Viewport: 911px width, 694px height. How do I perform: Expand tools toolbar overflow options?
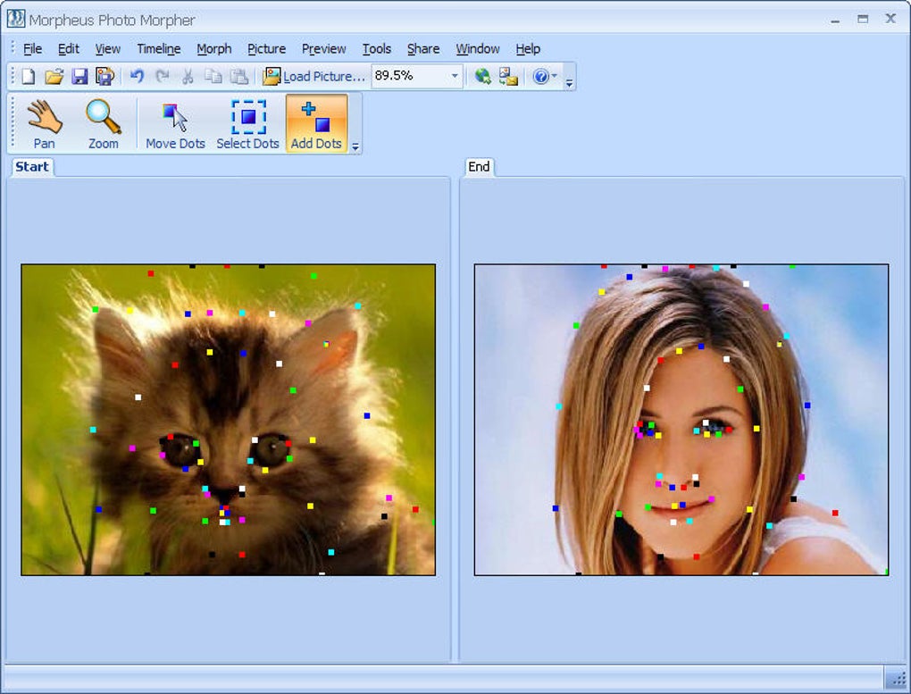(x=355, y=146)
